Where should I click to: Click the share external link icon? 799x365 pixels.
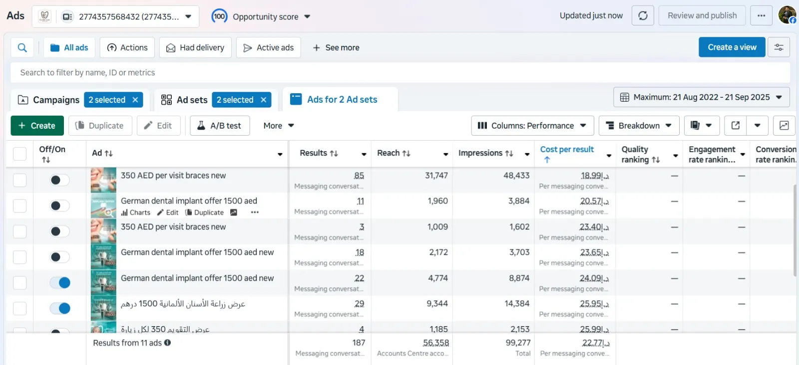736,126
